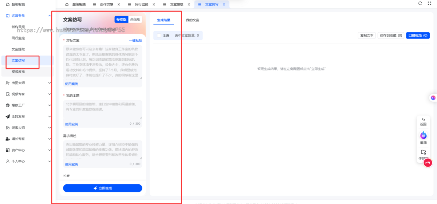Close the 创作灵感 tab
The height and width of the screenshot is (204, 437).
coord(119,4)
